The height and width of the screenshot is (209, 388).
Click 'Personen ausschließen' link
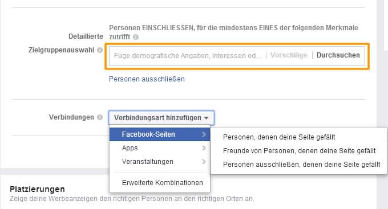coord(147,79)
